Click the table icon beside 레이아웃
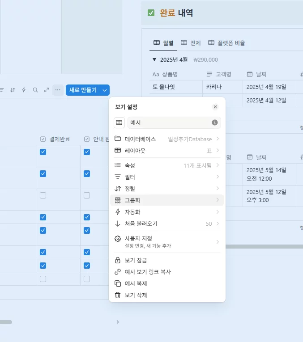The image size is (303, 342). point(118,150)
